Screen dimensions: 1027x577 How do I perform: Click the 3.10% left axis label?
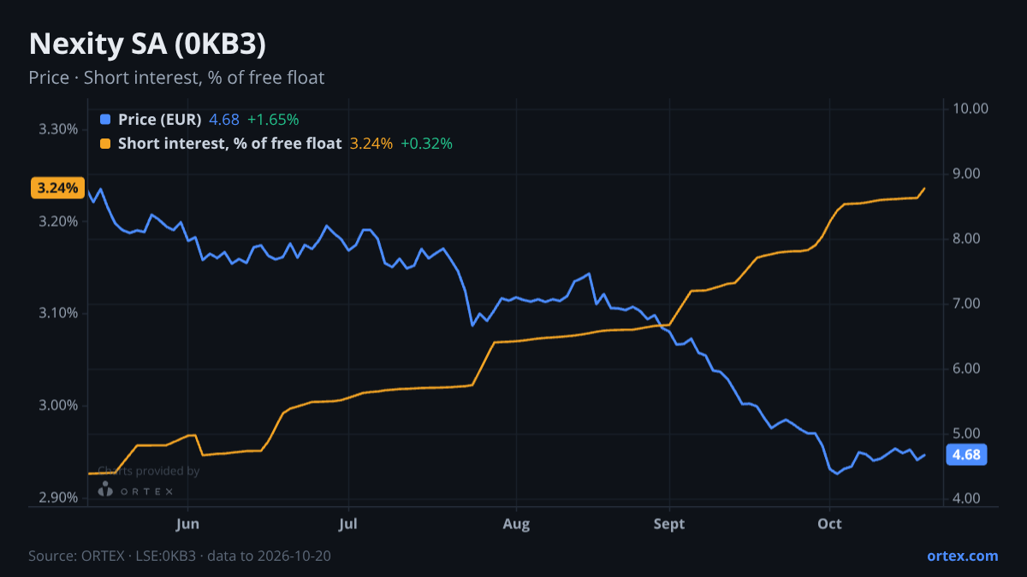click(x=59, y=313)
